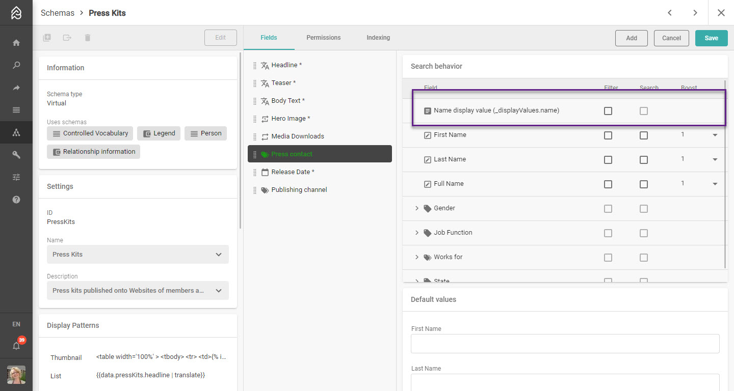Switch to the Indexing tab
Image resolution: width=734 pixels, height=391 pixels.
click(x=378, y=38)
